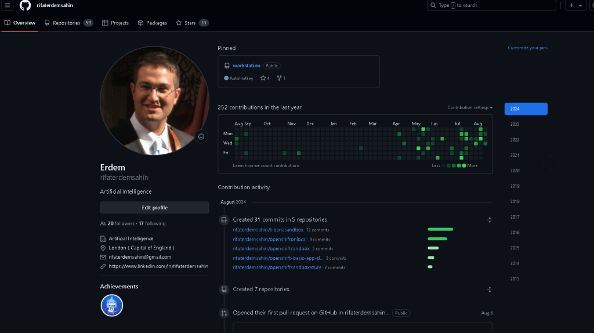Screen dimensions: 594x333
Task: Click the kibanasandbox commit progress bar
Action: point(440,229)
